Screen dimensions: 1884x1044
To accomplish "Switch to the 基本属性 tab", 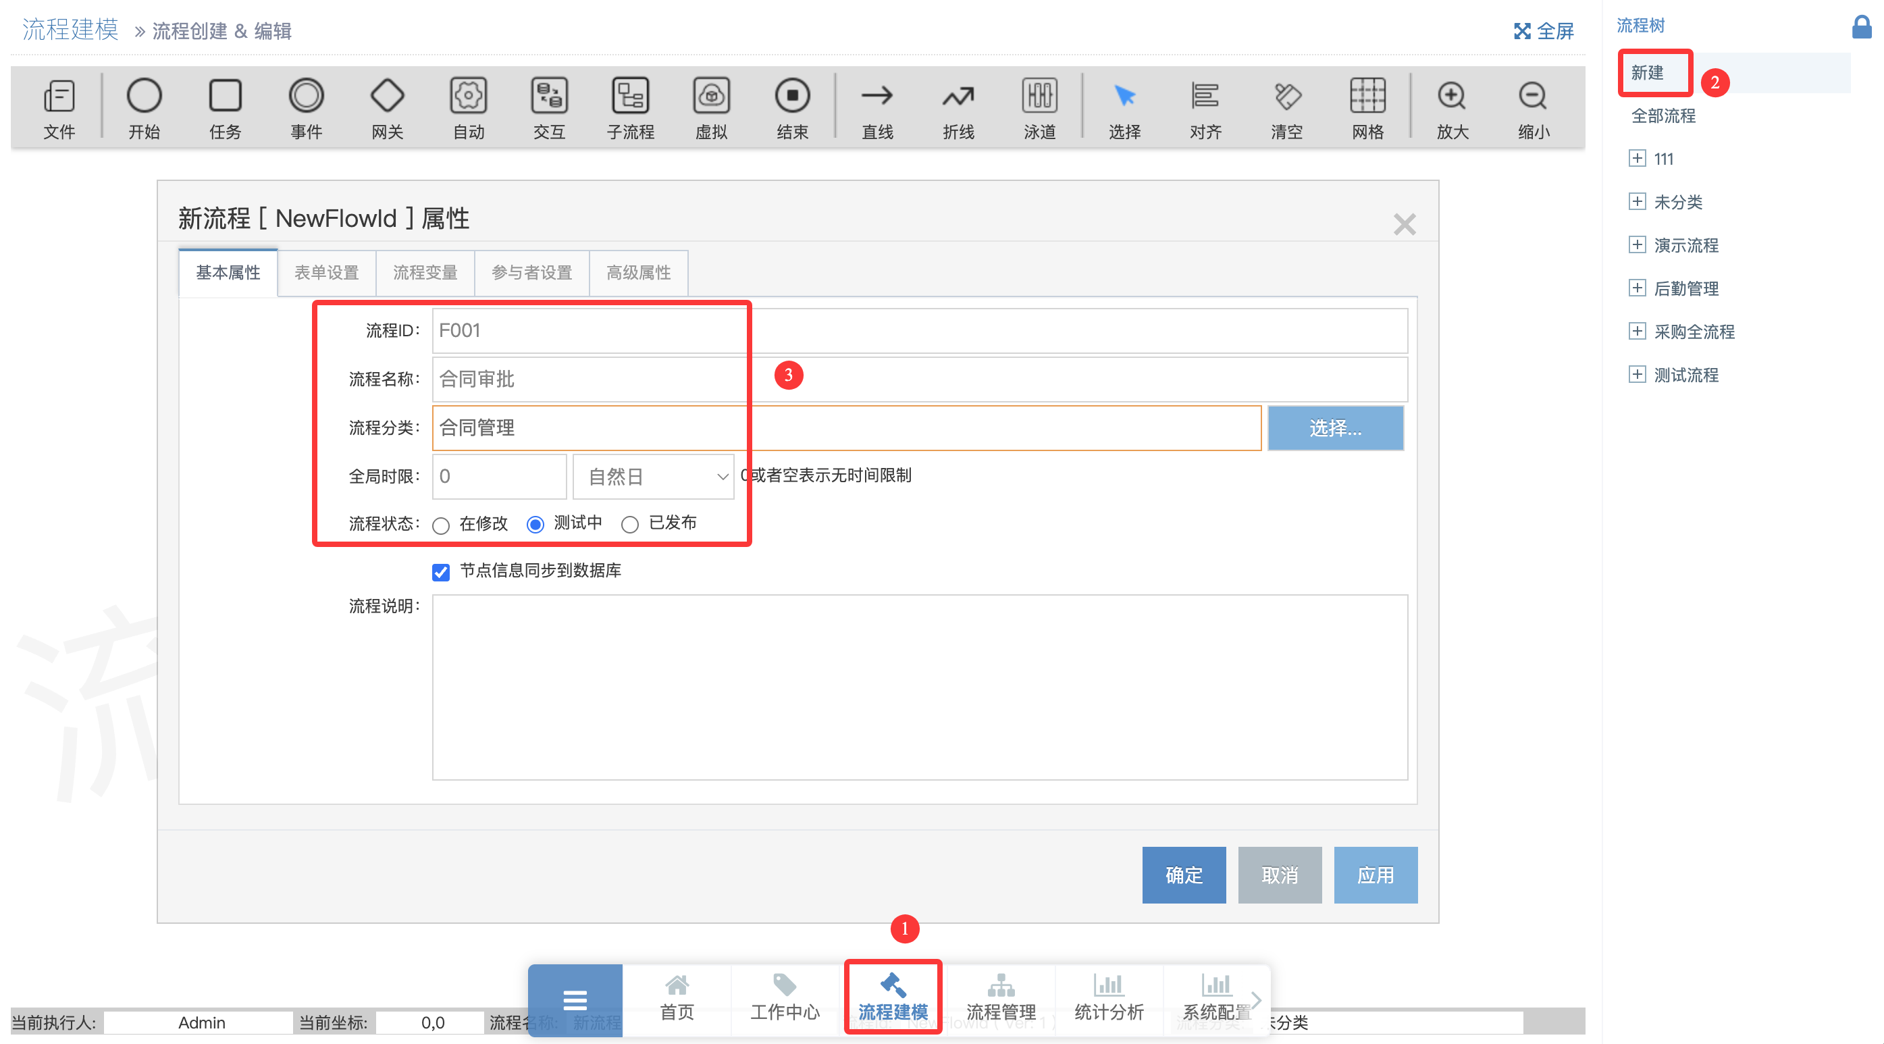I will 228,272.
